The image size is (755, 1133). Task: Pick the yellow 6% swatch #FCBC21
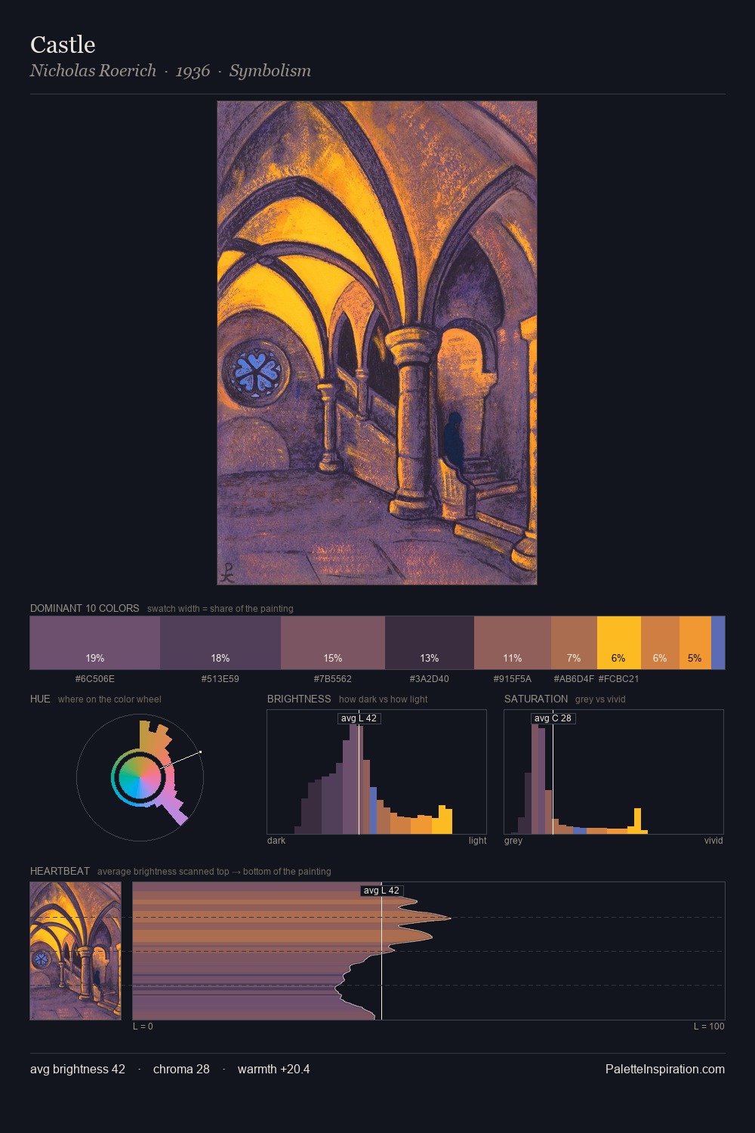[619, 643]
